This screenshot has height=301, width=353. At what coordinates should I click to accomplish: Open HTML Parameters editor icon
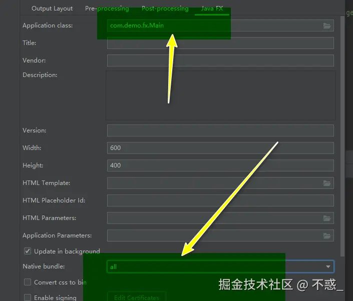click(x=327, y=218)
